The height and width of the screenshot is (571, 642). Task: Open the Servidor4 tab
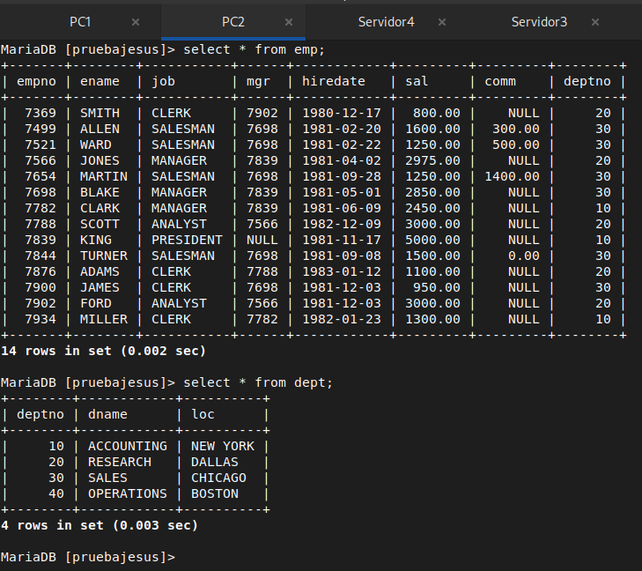coord(386,22)
